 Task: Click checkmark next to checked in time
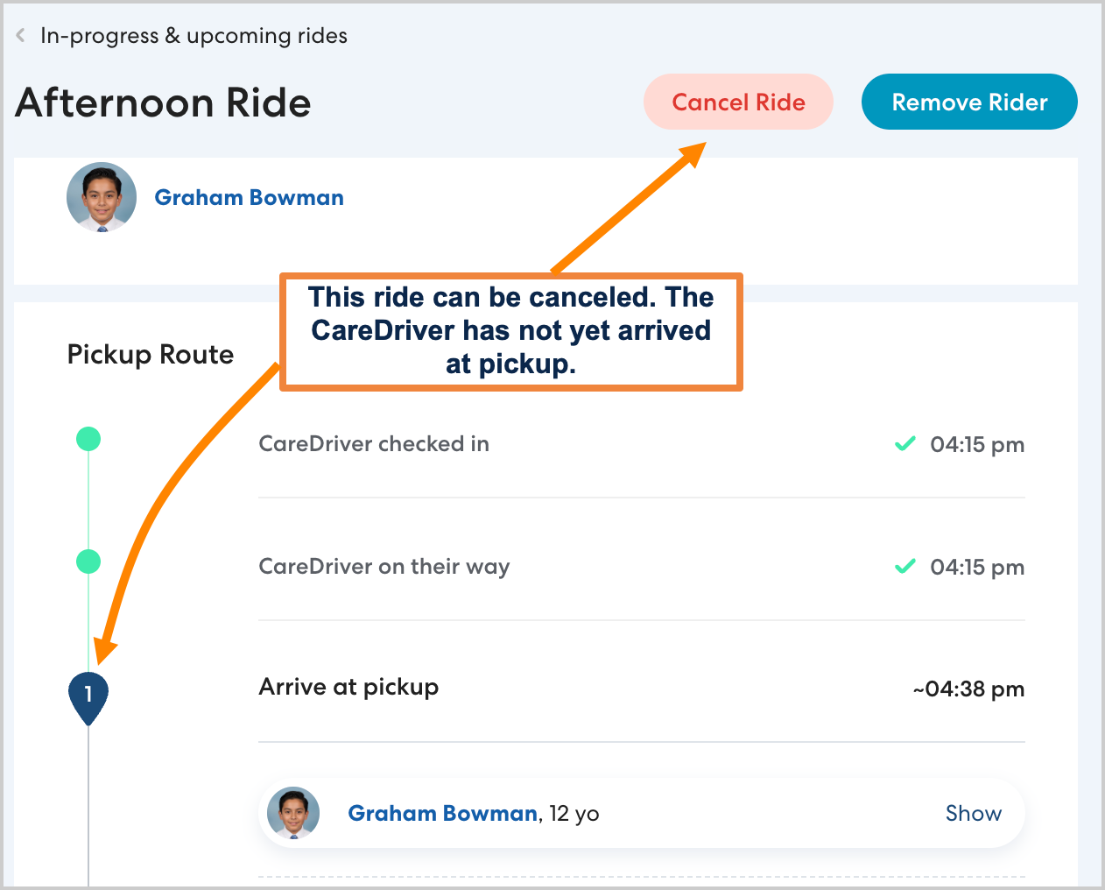click(905, 444)
